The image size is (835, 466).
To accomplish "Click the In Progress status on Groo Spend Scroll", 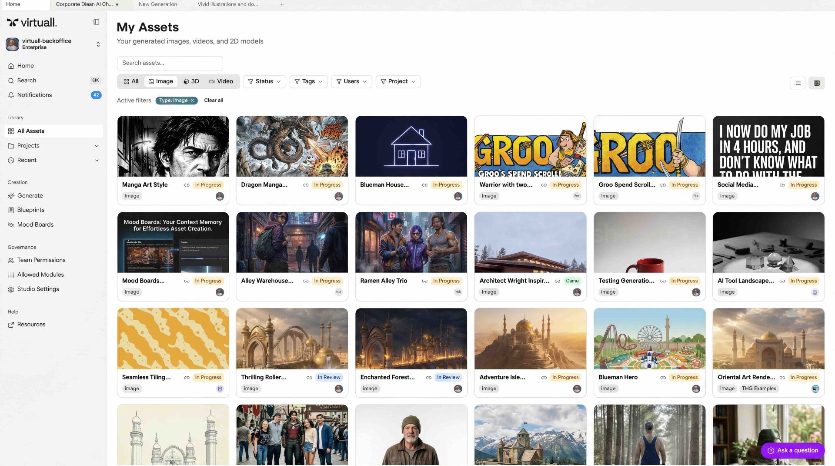I will tap(684, 185).
